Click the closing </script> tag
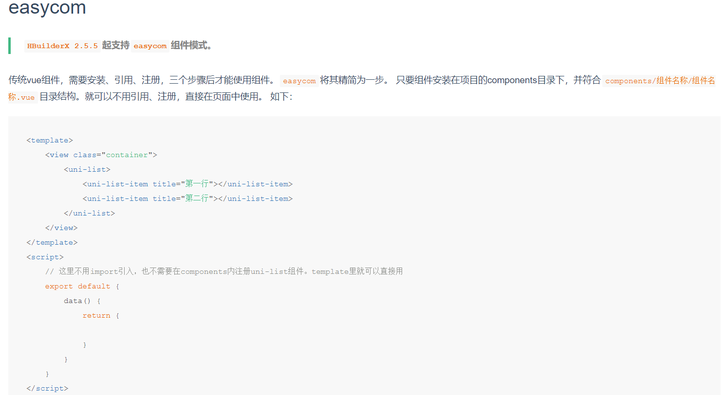This screenshot has height=395, width=721. click(46, 388)
